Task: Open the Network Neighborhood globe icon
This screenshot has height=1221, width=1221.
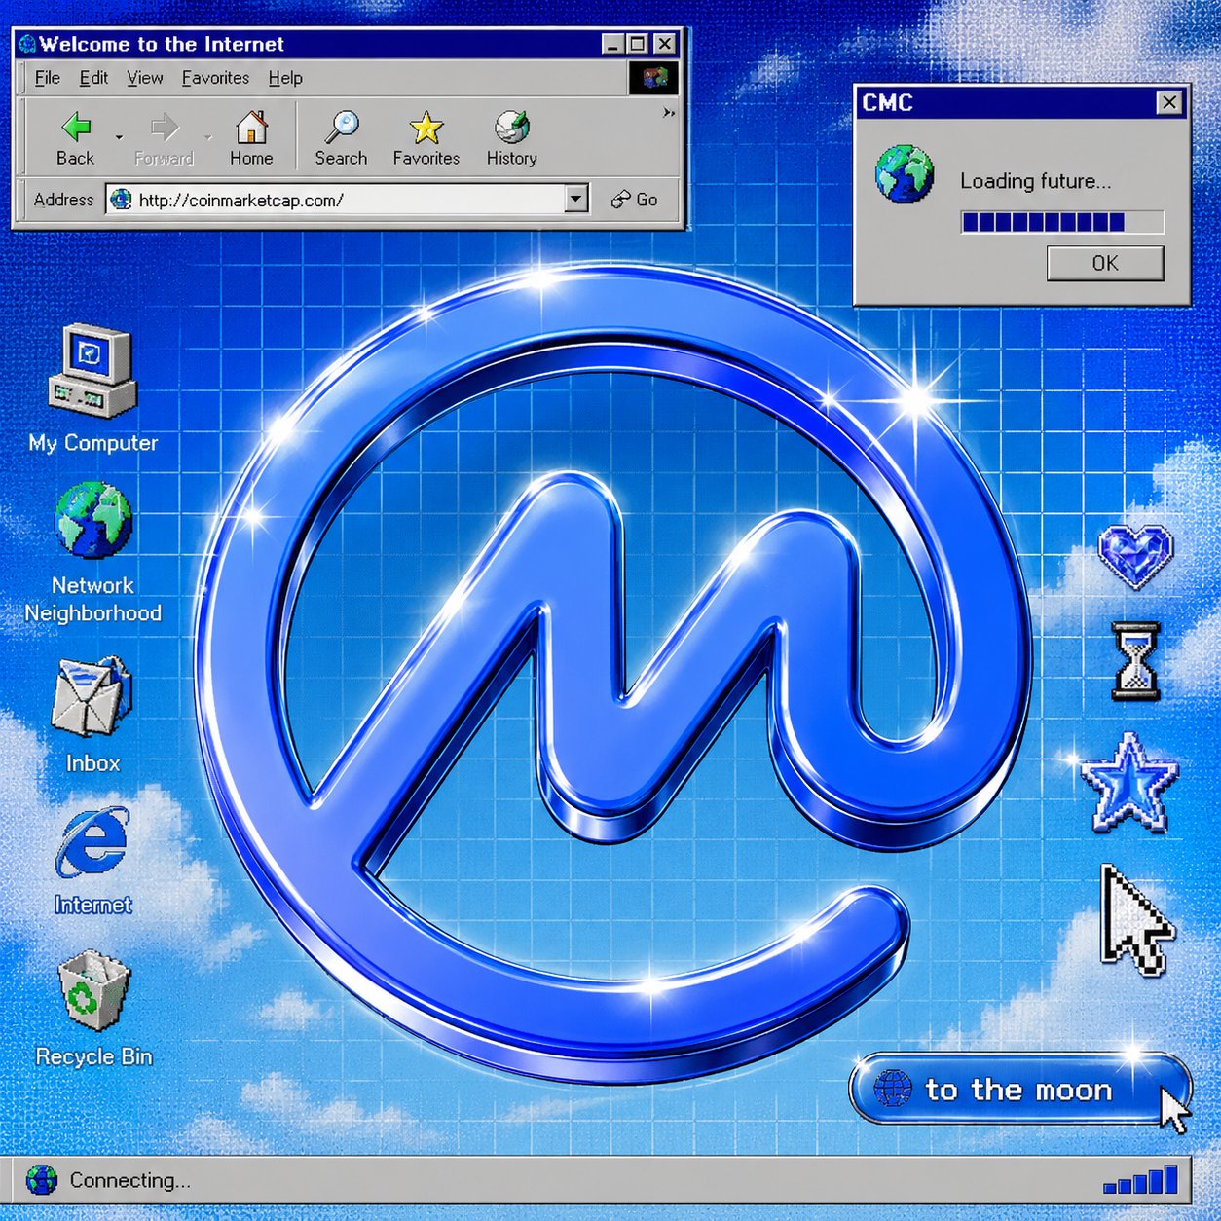Action: click(92, 520)
